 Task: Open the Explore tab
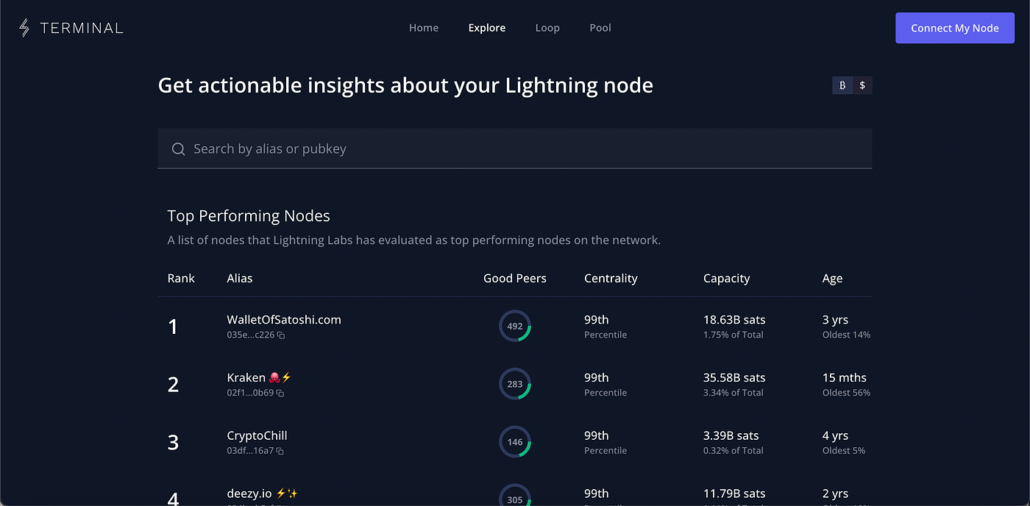(x=487, y=28)
